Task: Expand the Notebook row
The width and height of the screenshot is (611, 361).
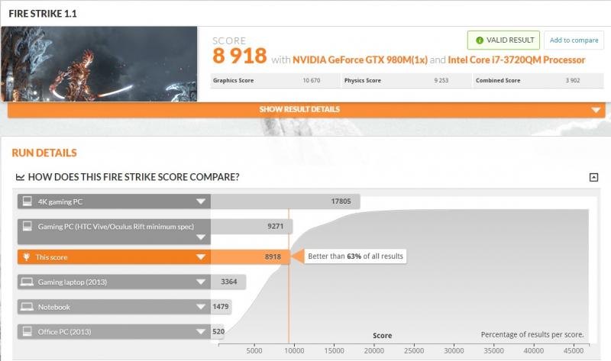Action: 201,307
